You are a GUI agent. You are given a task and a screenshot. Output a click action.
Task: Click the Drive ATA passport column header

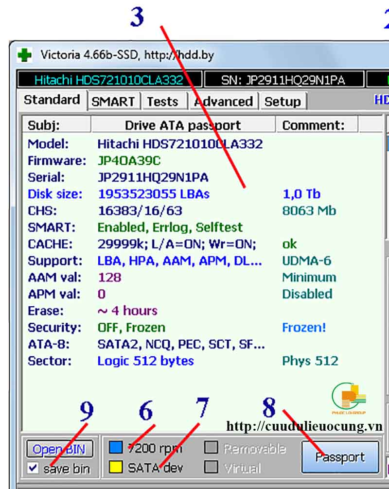tap(183, 125)
